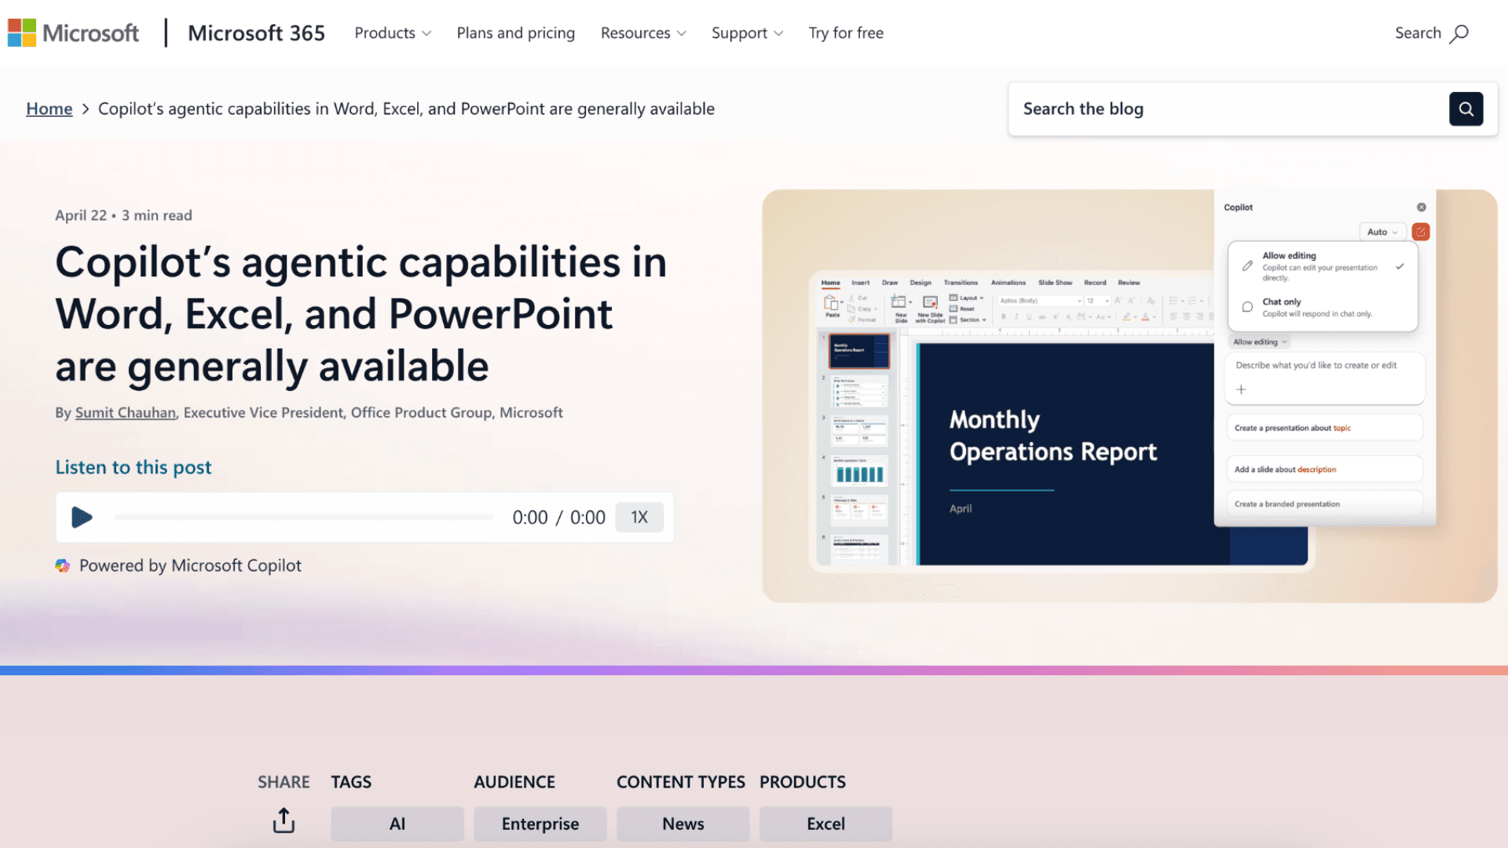Expand the Resources menu
This screenshot has width=1508, height=848.
[x=643, y=33]
